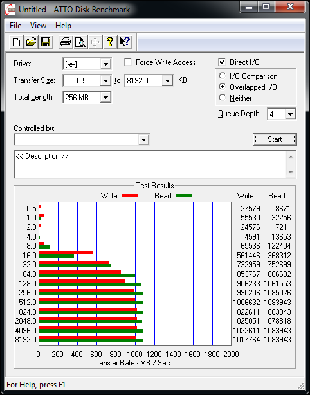Open the Drive dropdown showing [-e-]
Viewport: 310px width, 395px height.
point(105,64)
